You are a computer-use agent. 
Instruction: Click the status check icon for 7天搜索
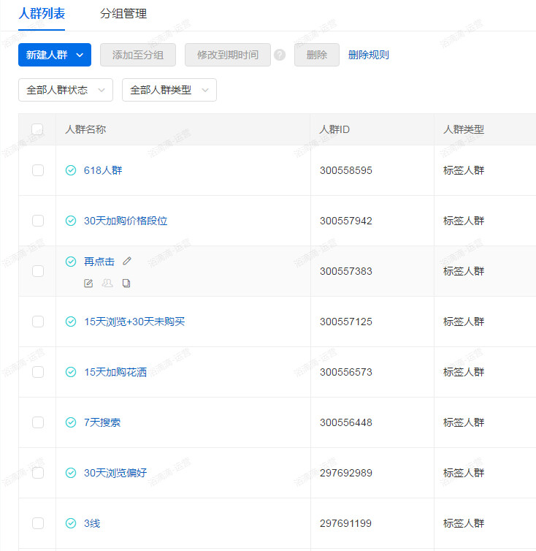point(71,422)
